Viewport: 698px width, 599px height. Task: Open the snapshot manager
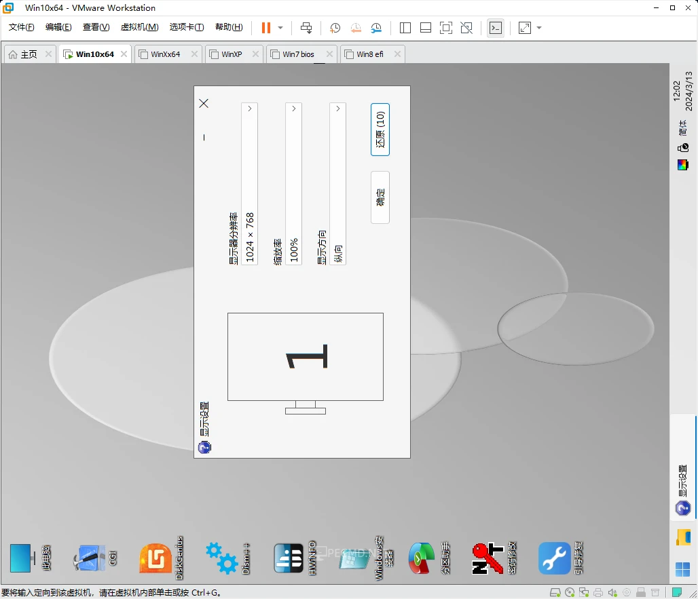coord(376,28)
